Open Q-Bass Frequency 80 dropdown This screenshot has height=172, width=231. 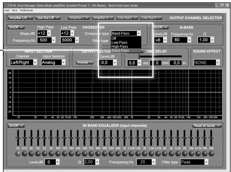189,40
